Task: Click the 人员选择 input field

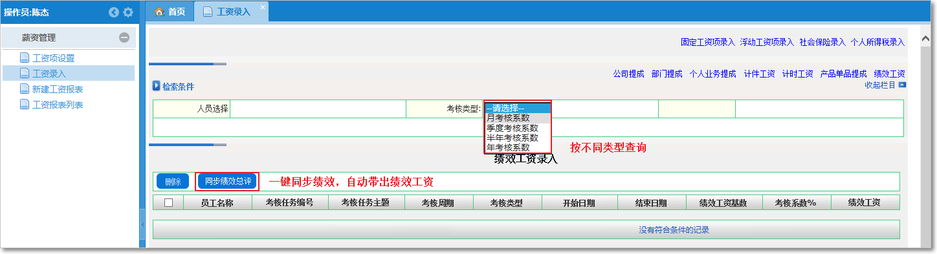Action: pyautogui.click(x=318, y=109)
